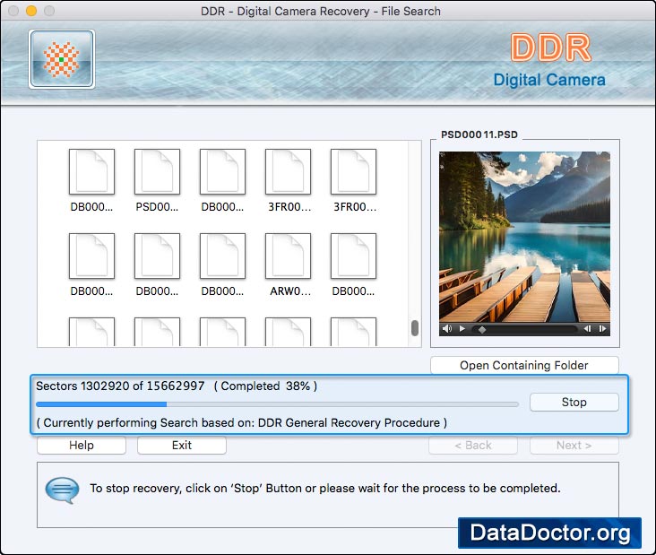The image size is (656, 555).
Task: Click the greyed-out Next button
Action: (x=574, y=445)
